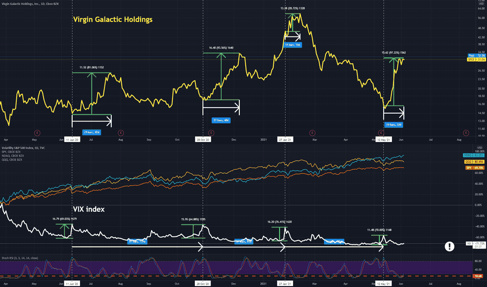Click the Stoch RSI 10.68 value label

(478, 276)
